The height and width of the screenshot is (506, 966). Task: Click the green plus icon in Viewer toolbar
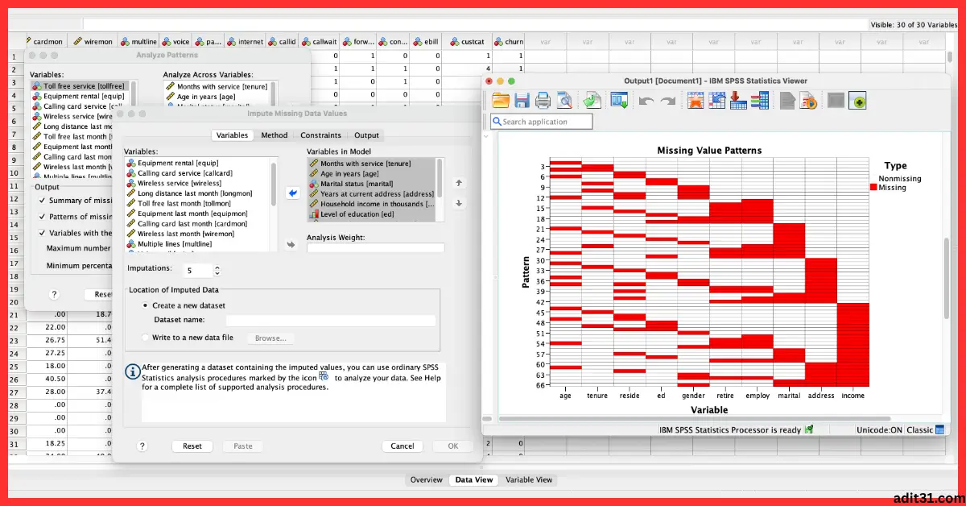pyautogui.click(x=858, y=101)
